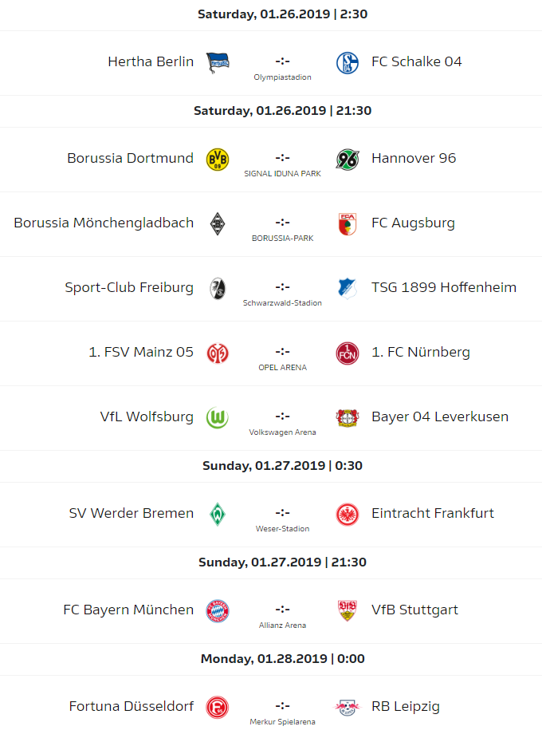This screenshot has width=542, height=738.
Task: Select the Allianz Arena venue text
Action: [x=282, y=626]
